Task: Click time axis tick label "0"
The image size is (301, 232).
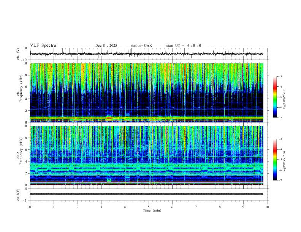Action: 30,207
